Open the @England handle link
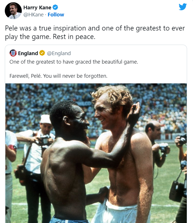This screenshot has width=193, height=223. click(x=59, y=53)
